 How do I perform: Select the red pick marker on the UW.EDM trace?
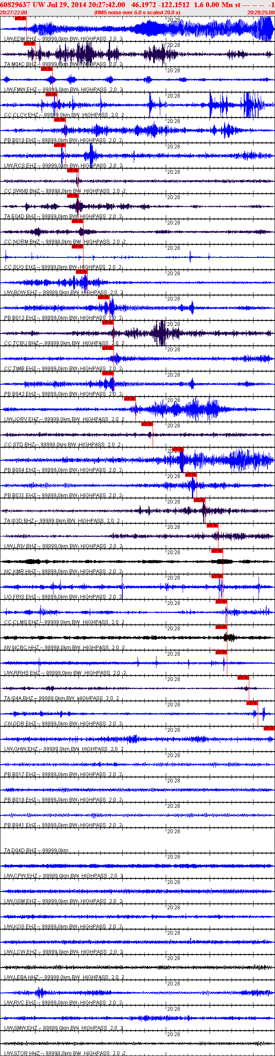click(x=20, y=18)
